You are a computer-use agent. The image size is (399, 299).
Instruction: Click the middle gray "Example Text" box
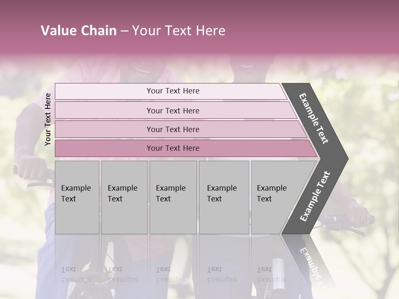(172, 197)
